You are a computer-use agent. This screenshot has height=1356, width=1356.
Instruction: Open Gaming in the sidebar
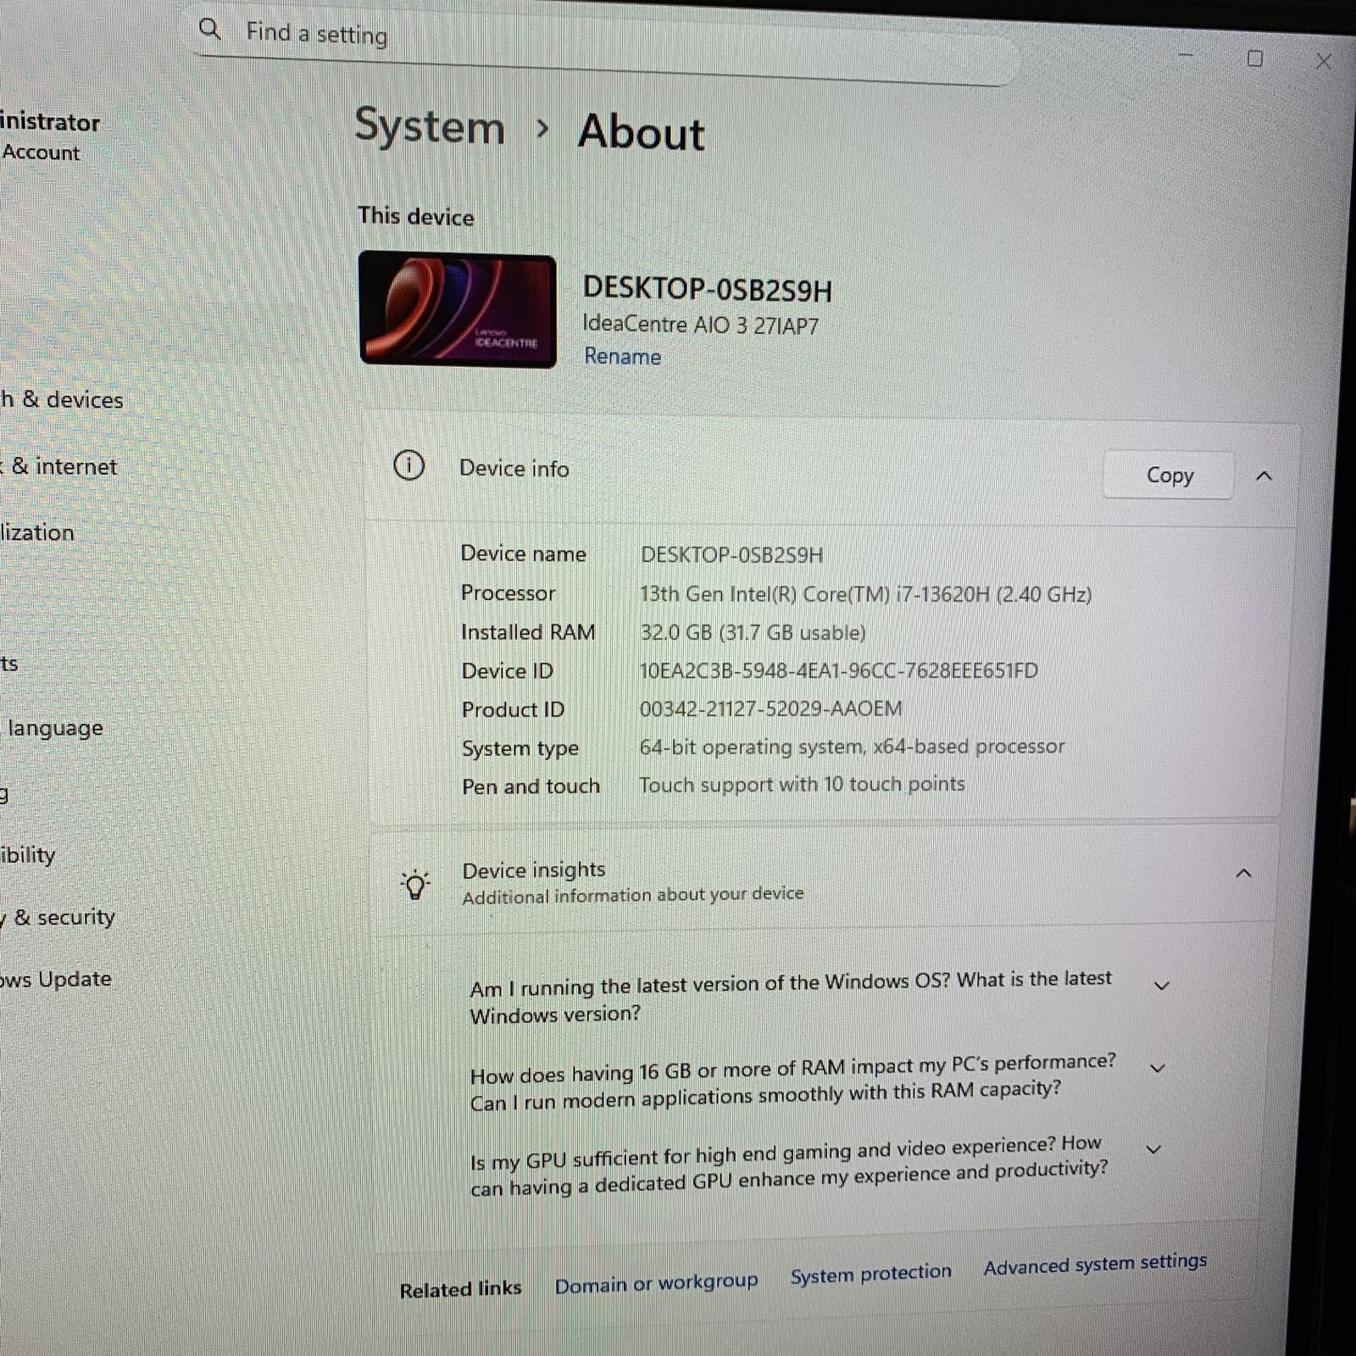(4, 793)
